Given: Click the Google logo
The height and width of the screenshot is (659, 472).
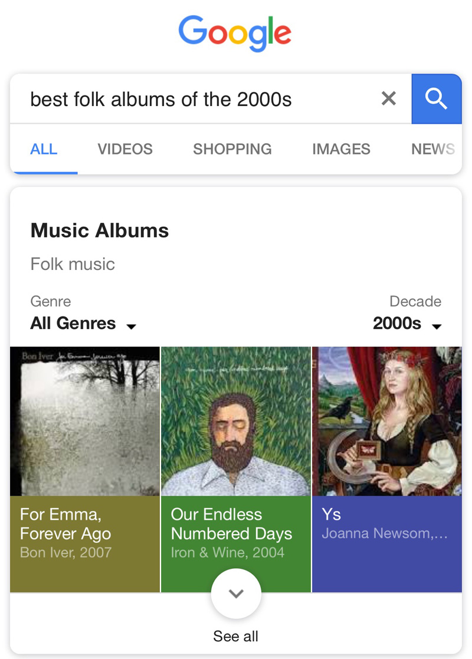Looking at the screenshot, I should click(x=235, y=34).
